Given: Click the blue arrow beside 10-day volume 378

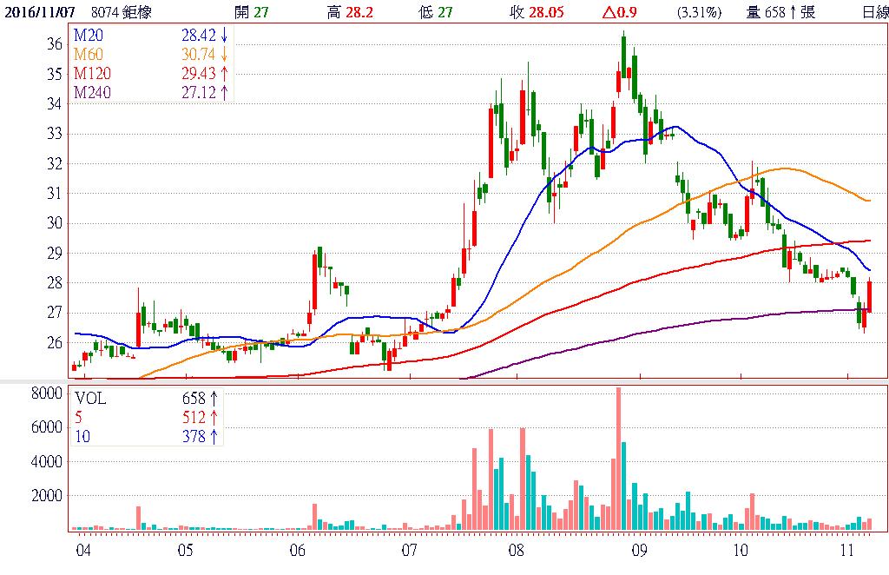Looking at the screenshot, I should [x=214, y=436].
